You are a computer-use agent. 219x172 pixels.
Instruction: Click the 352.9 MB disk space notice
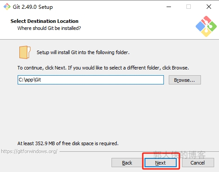click(68, 143)
